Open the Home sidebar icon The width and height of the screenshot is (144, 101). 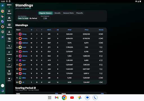[9, 12]
